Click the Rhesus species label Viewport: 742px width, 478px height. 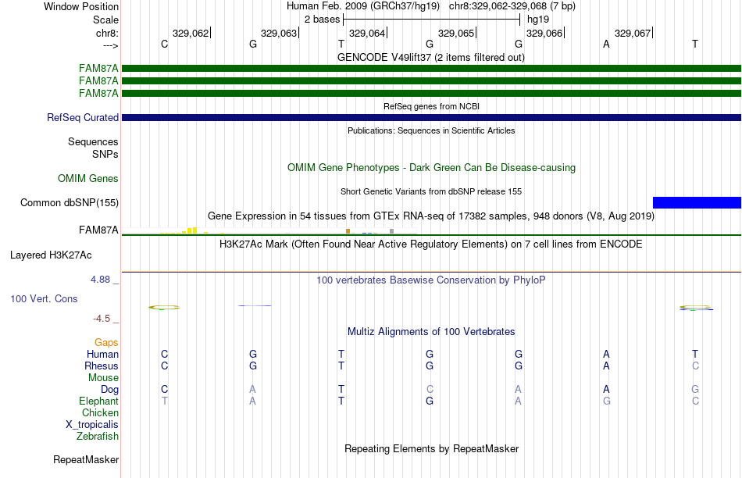click(x=102, y=366)
